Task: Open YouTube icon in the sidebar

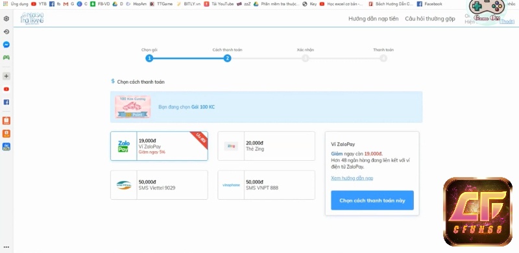Action: click(6, 90)
